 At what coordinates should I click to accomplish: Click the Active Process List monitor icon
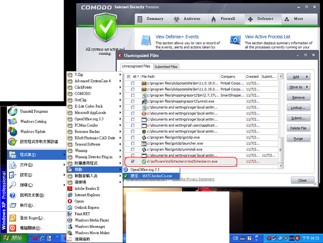pyautogui.click(x=235, y=40)
